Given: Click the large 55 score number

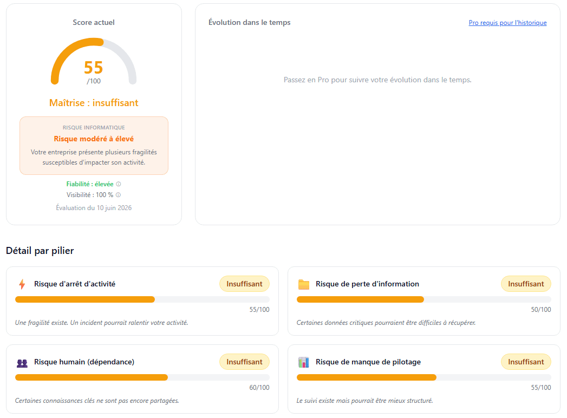Looking at the screenshot, I should pos(94,68).
